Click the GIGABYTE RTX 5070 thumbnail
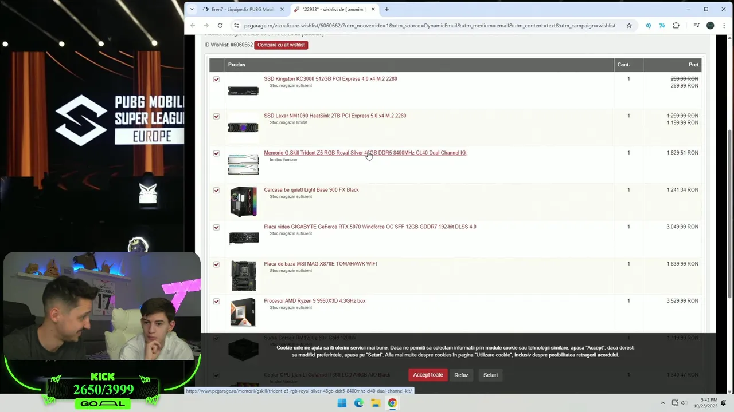Image resolution: width=734 pixels, height=412 pixels. 243,238
